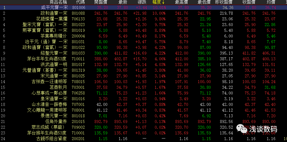
Task: Select the row 咸平元寶一宋
Action: (143, 7)
